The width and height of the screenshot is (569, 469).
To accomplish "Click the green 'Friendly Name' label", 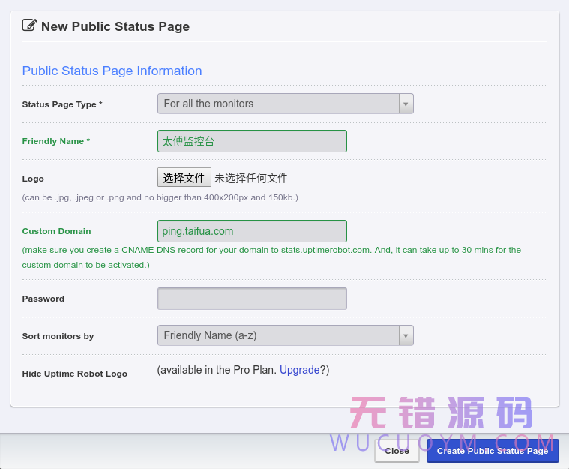I will pos(55,141).
